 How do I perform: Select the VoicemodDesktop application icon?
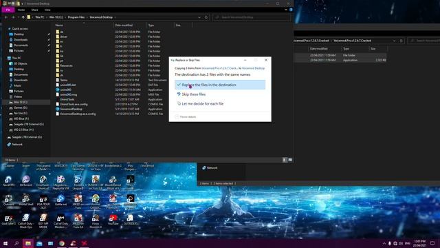58,109
